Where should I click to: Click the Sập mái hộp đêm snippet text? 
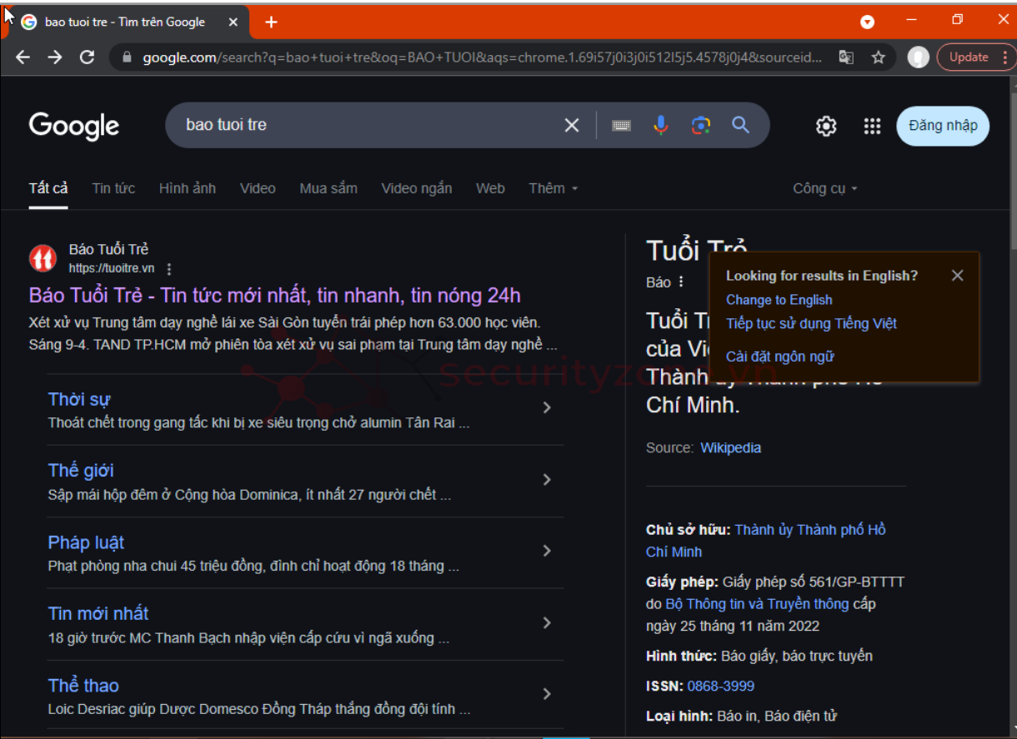249,495
